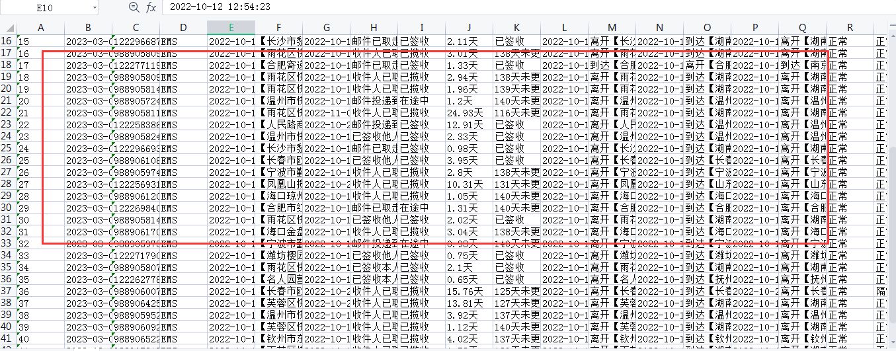
Task: Click the cell starting with 【合肥寄
Action: click(x=278, y=65)
